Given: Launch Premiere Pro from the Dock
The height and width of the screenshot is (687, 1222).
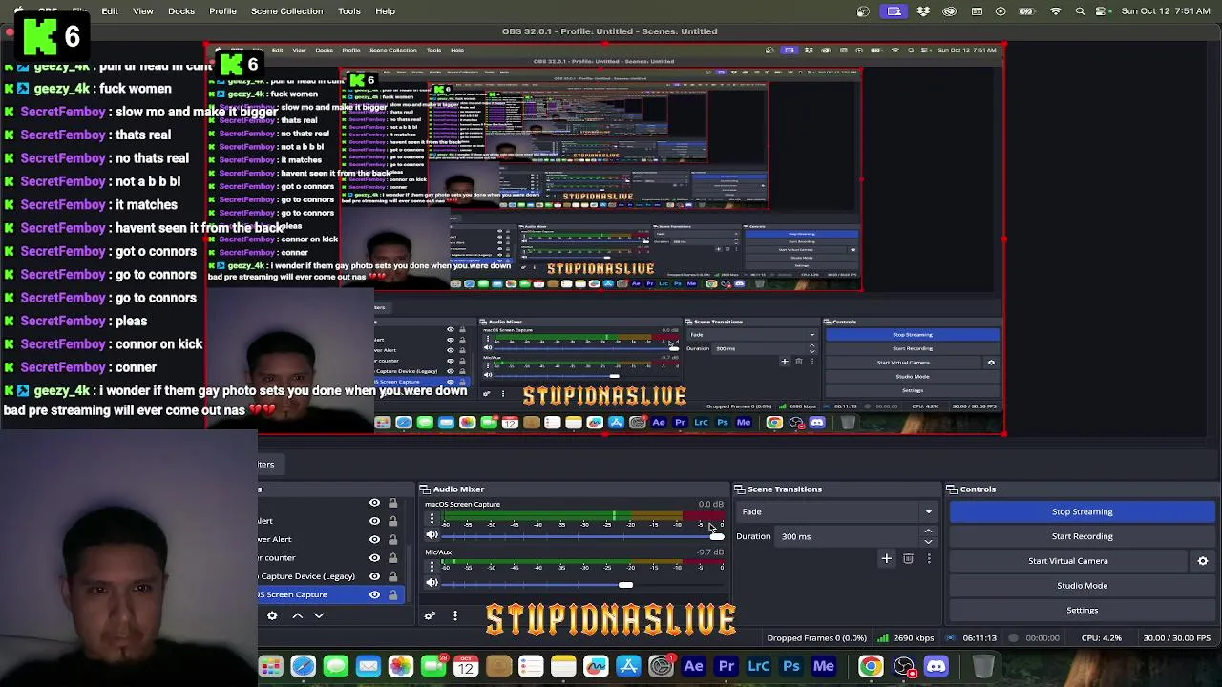Looking at the screenshot, I should coord(726,666).
